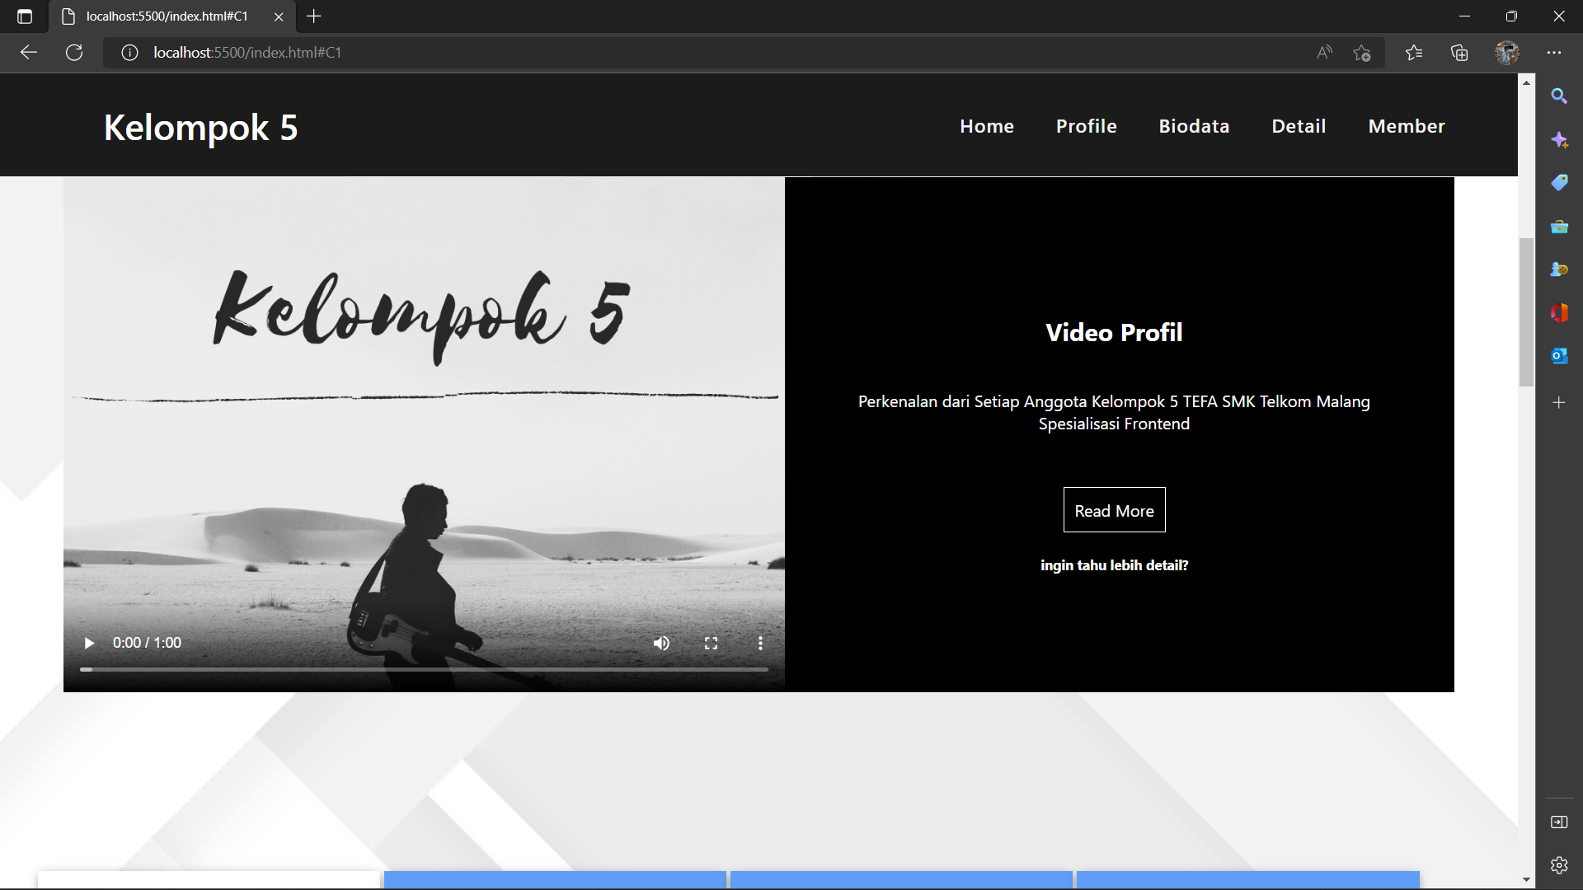Navigate to the Member section
Image resolution: width=1583 pixels, height=890 pixels.
(x=1406, y=126)
